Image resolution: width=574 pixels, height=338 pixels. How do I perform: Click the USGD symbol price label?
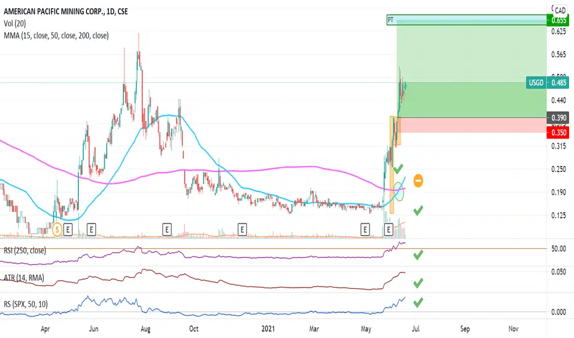[x=536, y=82]
